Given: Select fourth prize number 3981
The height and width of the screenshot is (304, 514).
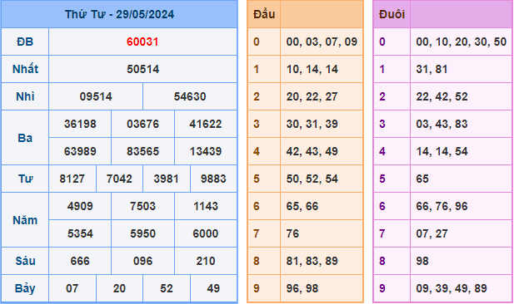Looking at the screenshot, I should pos(167,179).
